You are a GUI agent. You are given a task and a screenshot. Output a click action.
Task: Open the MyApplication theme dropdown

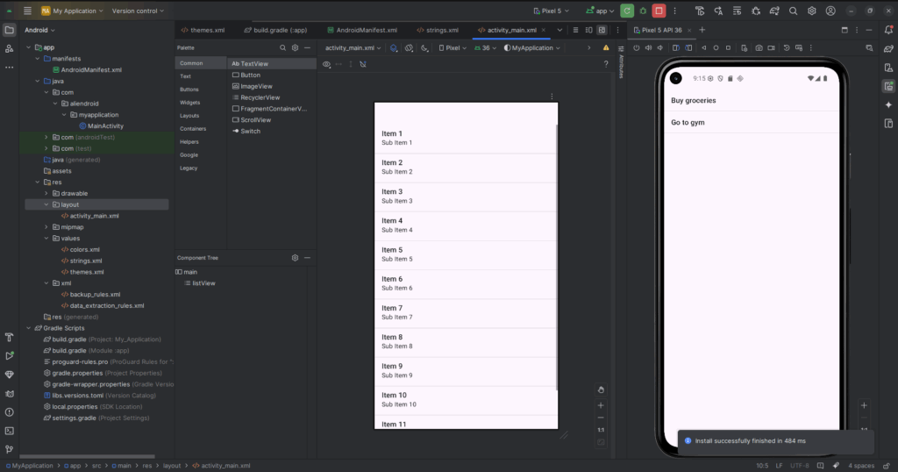pos(532,48)
